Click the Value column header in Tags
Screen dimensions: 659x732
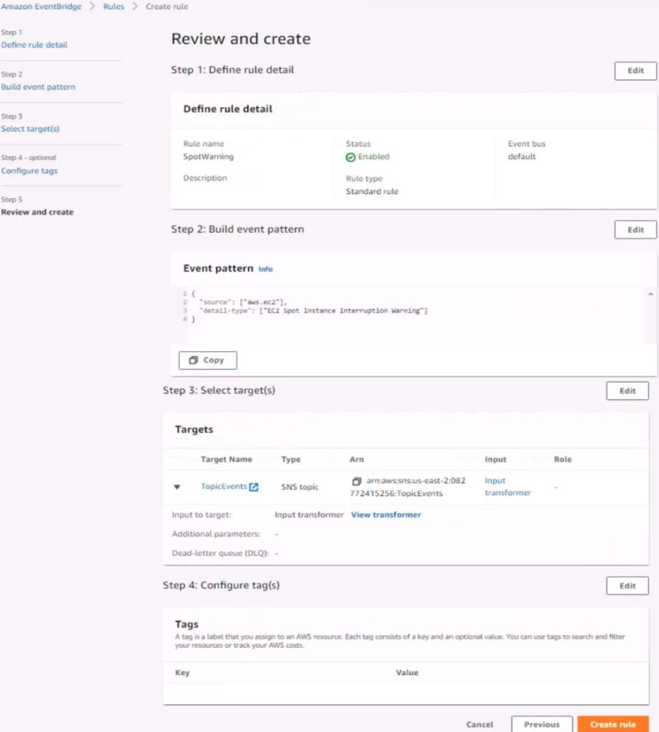coord(407,673)
